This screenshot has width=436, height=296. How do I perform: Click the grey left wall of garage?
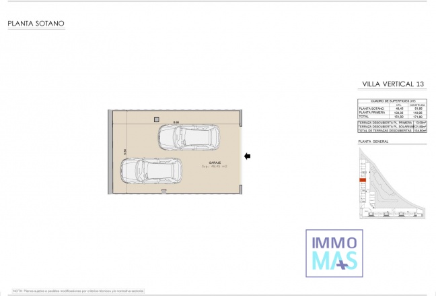point(110,152)
